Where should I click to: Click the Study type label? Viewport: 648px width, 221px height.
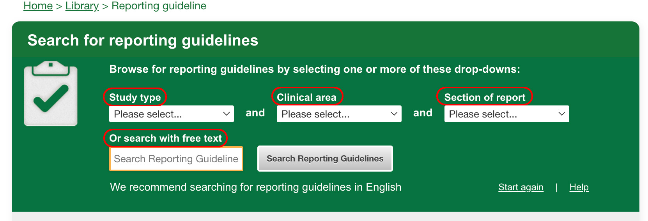click(135, 97)
